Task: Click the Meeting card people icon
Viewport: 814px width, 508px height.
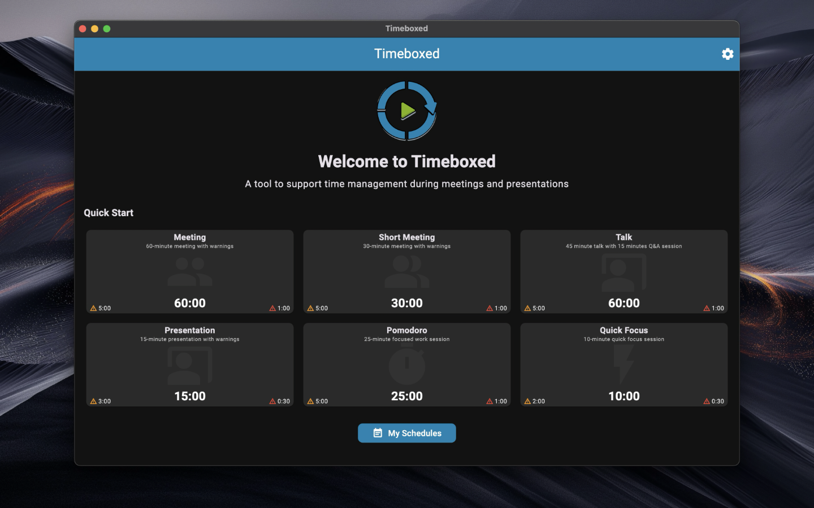Action: tap(190, 272)
